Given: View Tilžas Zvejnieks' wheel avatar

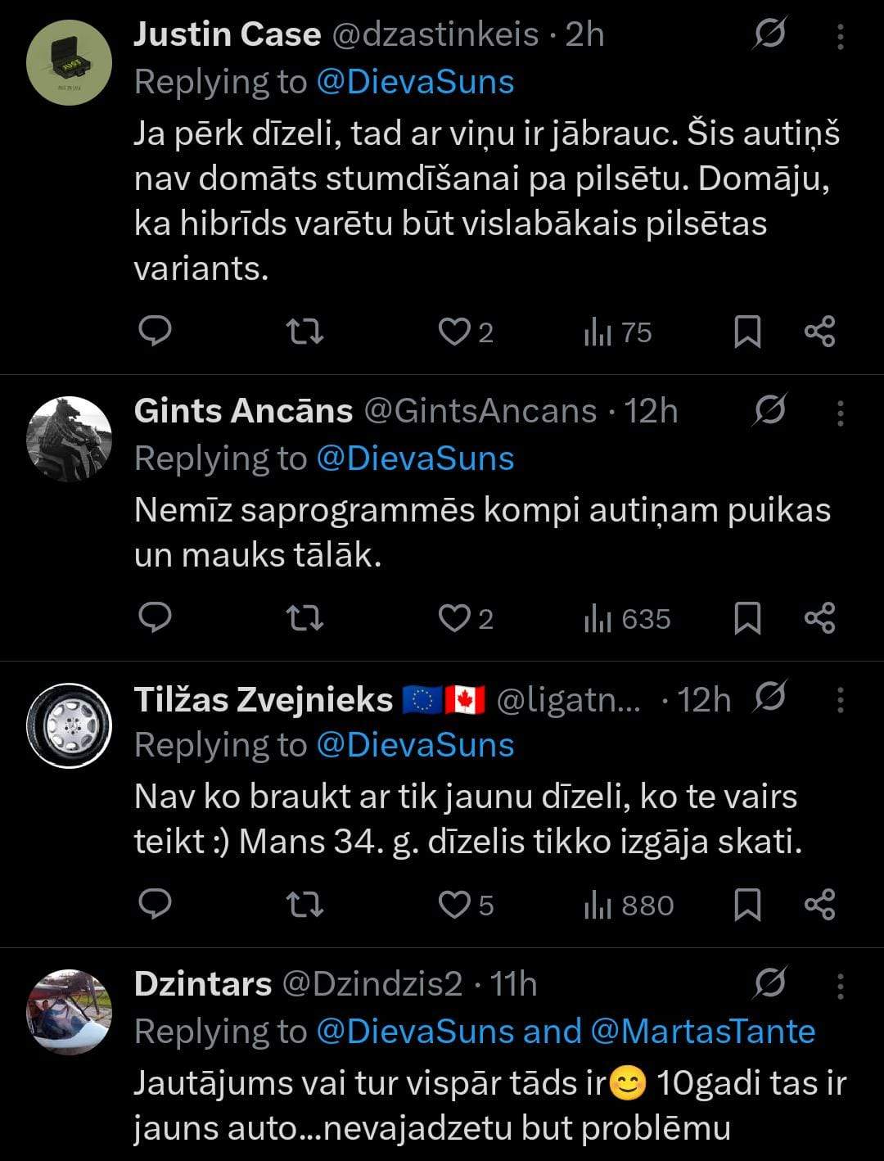Looking at the screenshot, I should [69, 725].
